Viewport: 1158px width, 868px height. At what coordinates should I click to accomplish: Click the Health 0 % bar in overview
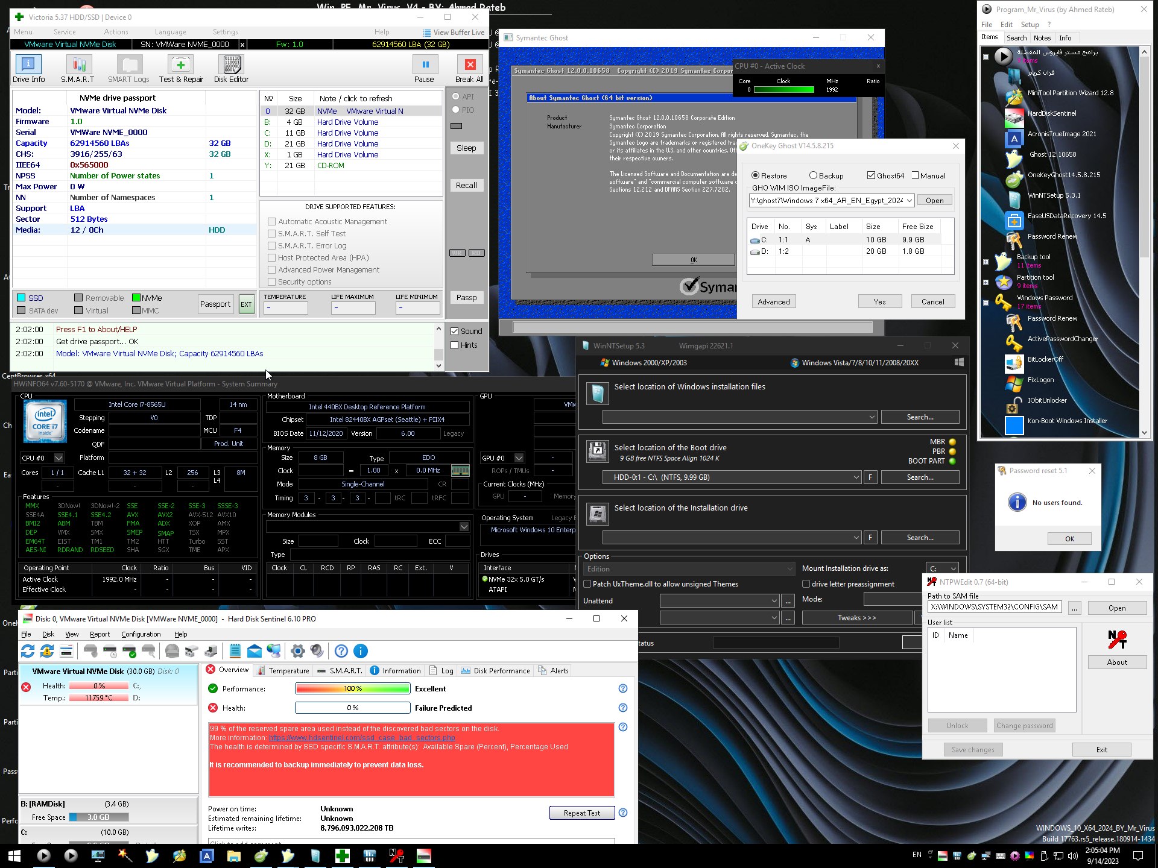352,708
